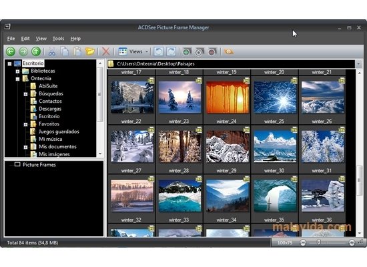Expand the Favoritos folder
This screenshot has height=267, width=367.
25,124
